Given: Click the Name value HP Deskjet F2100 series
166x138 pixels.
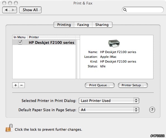Looking at the screenshot, I should (118, 52).
